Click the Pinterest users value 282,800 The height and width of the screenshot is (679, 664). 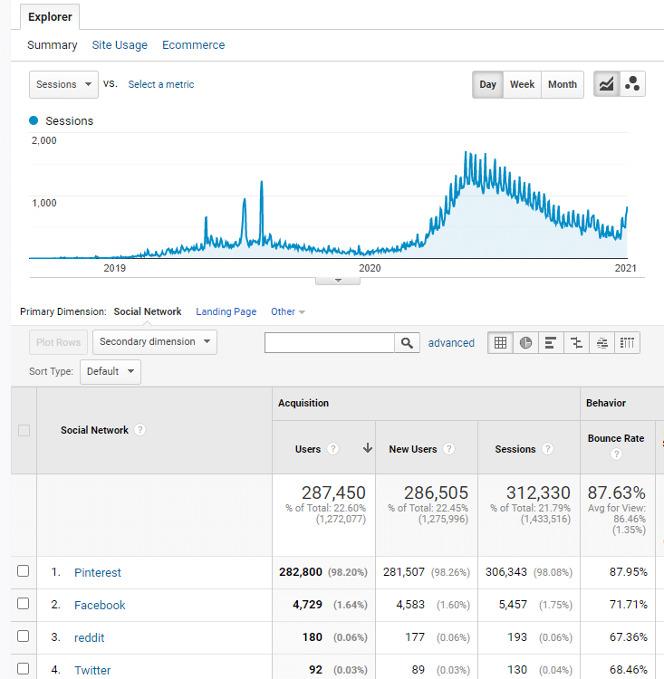pyautogui.click(x=301, y=572)
